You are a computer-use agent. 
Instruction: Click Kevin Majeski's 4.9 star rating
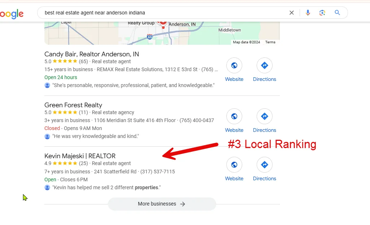(x=61, y=163)
